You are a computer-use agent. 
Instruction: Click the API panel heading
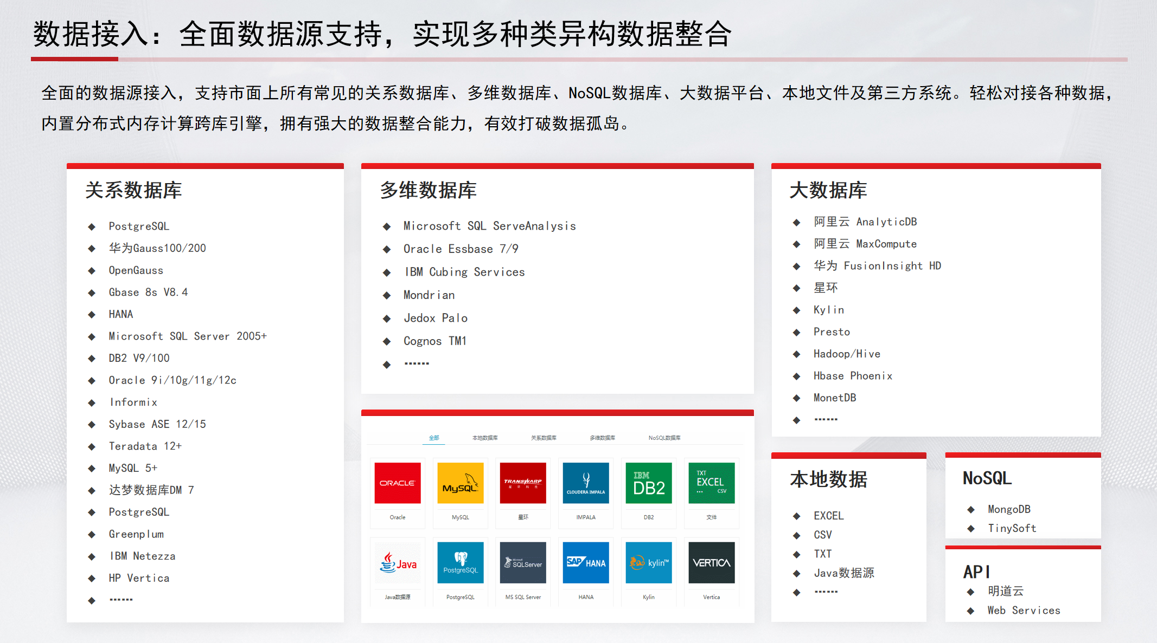[976, 572]
